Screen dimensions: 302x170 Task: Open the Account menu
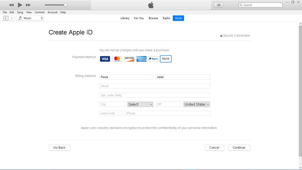(x=53, y=12)
